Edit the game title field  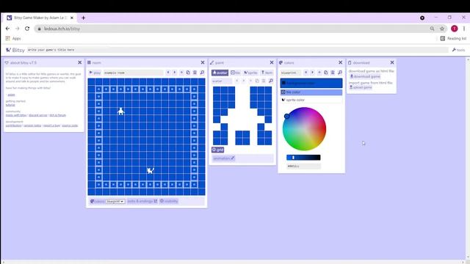click(237, 50)
